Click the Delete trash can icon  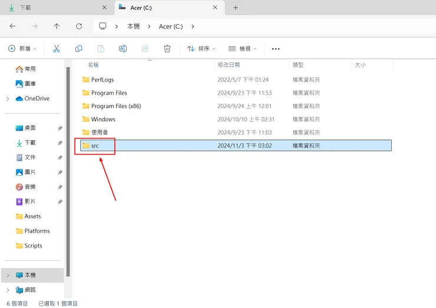coord(167,49)
